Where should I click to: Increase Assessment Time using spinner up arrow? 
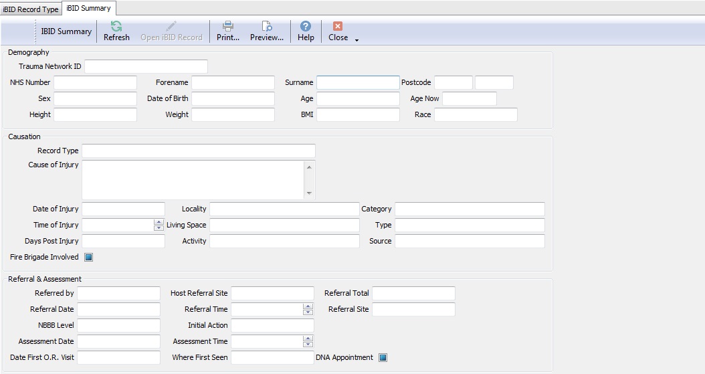308,339
